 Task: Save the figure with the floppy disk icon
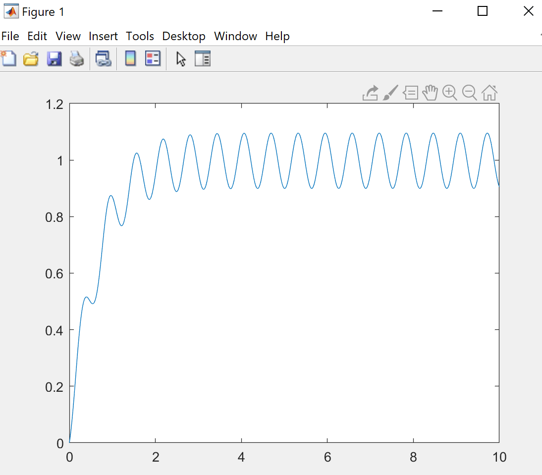click(x=54, y=59)
